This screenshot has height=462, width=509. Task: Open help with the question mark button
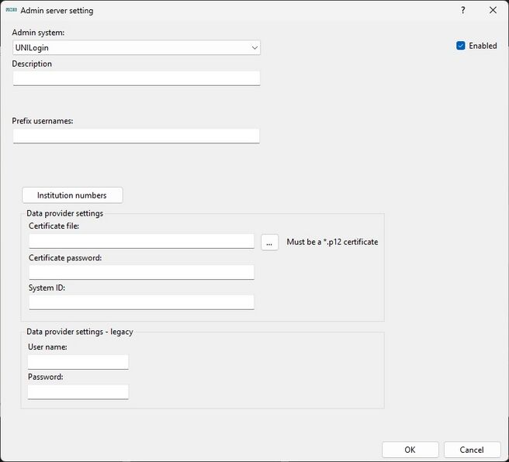coord(463,11)
